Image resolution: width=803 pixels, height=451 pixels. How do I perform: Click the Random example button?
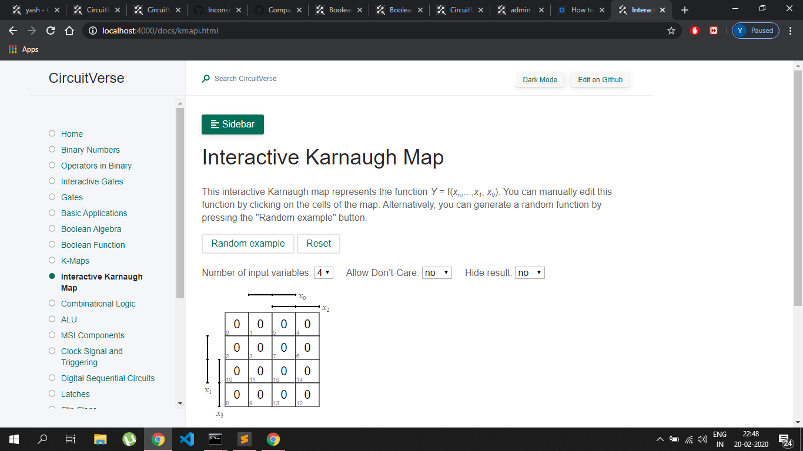(x=248, y=244)
